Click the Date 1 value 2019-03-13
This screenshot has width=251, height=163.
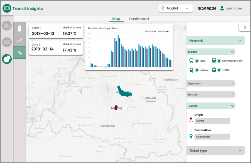click(43, 33)
